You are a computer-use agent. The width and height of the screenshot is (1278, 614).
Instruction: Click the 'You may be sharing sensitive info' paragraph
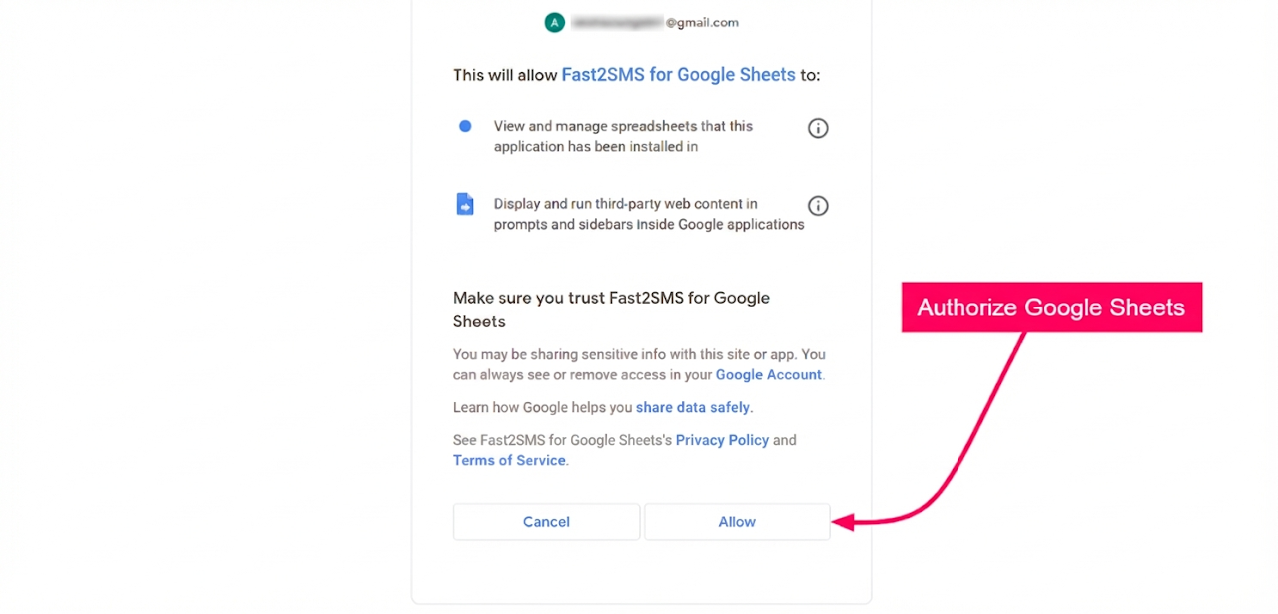click(x=639, y=364)
